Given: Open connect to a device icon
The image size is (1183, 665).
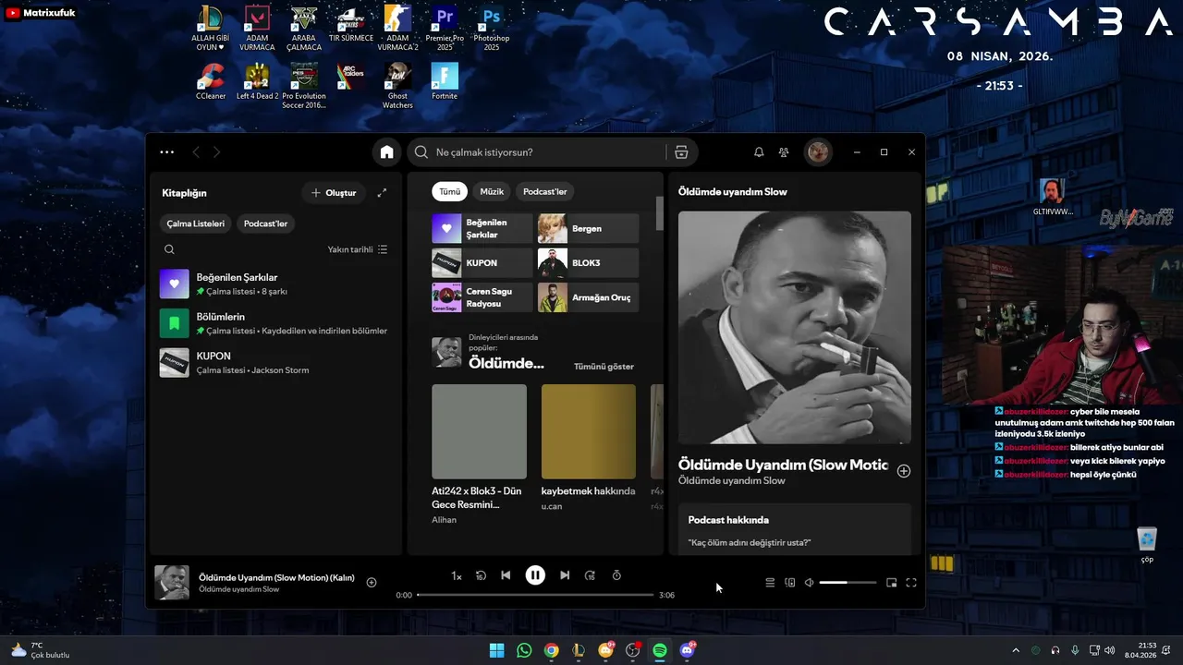Looking at the screenshot, I should point(790,583).
